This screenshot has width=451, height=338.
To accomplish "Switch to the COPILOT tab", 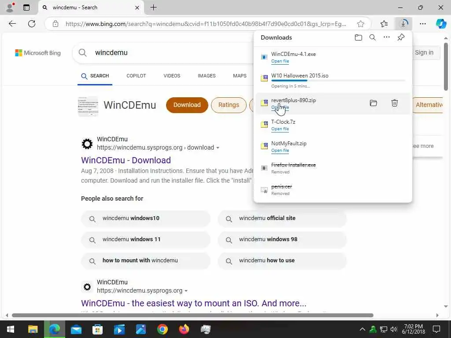I will coord(136,76).
